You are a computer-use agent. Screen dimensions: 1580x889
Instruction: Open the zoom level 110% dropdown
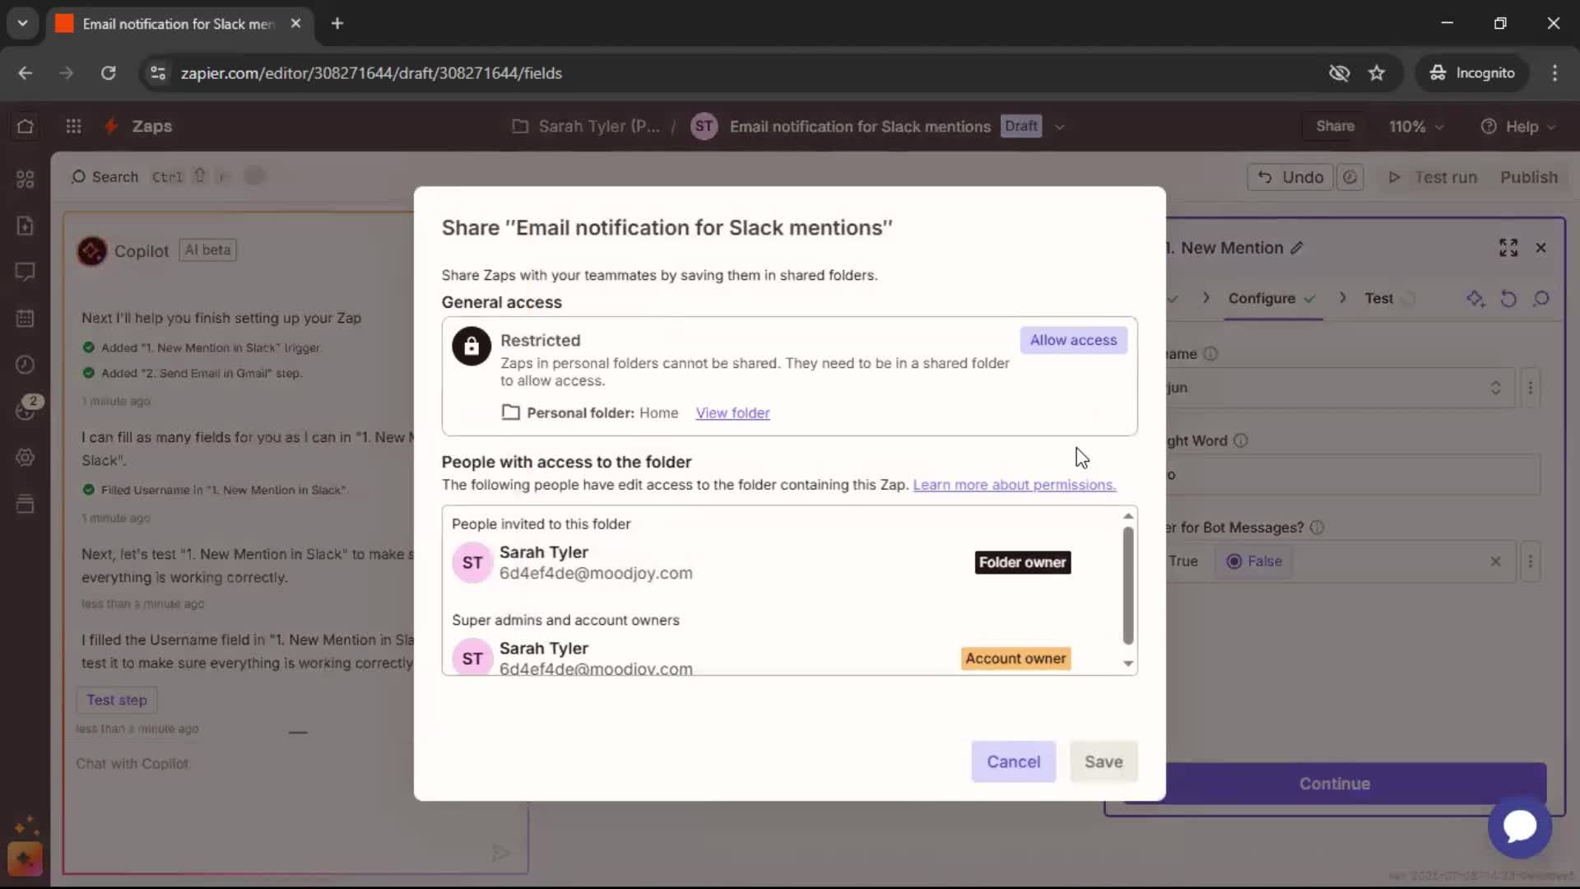click(x=1416, y=127)
